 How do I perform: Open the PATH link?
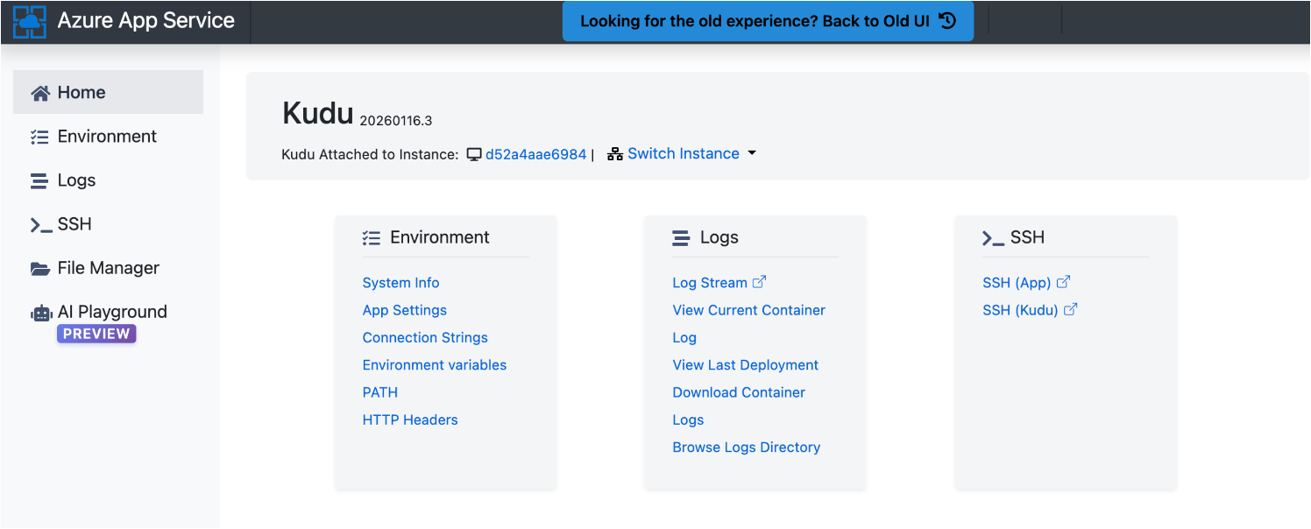tap(380, 392)
